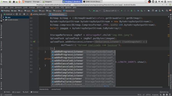Open the TODO tool window button
Screen dimensions: 172x96
(7, 92)
